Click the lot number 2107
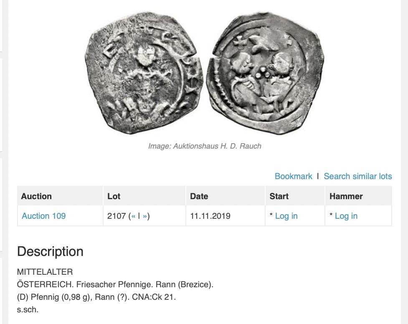 [x=117, y=216]
